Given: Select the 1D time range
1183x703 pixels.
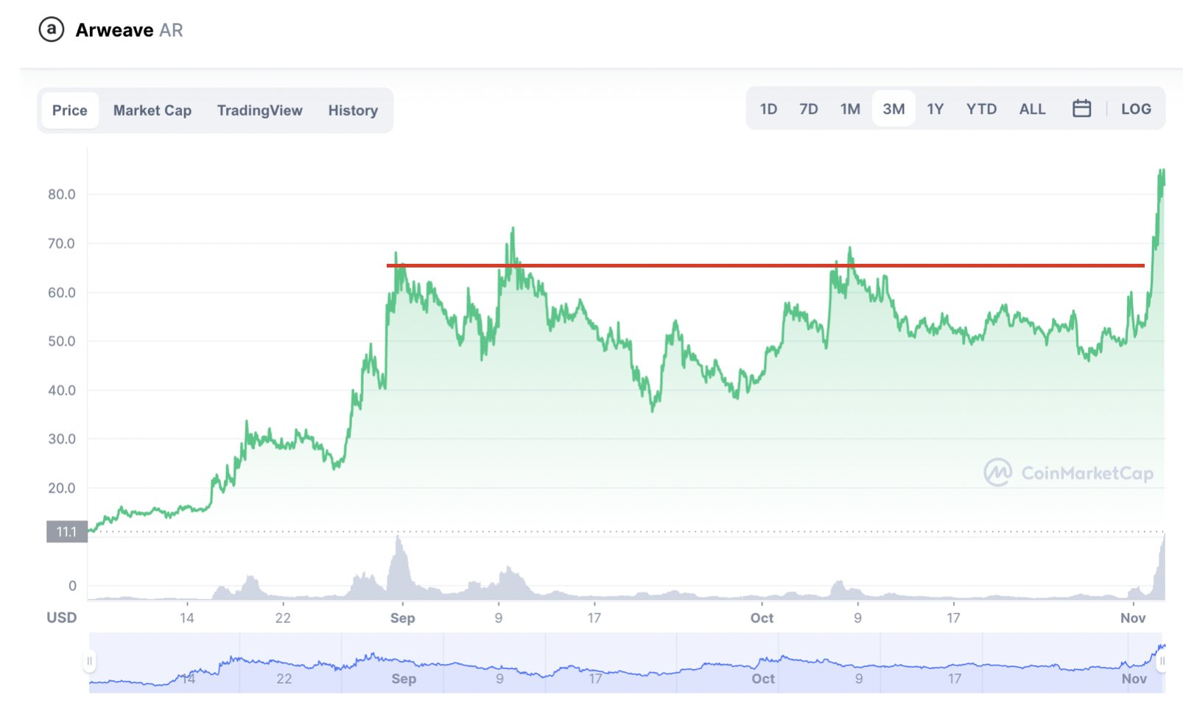Looking at the screenshot, I should click(x=768, y=109).
